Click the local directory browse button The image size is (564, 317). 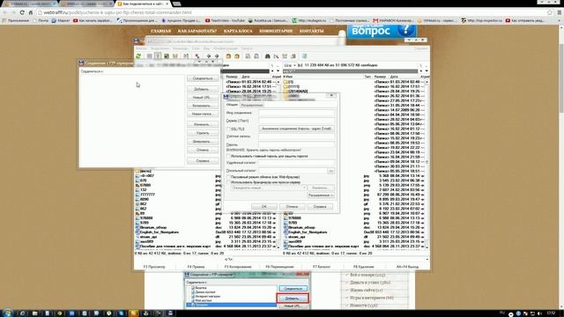tap(331, 171)
